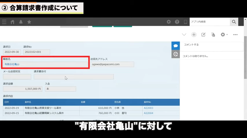Edit the record with pencil icon
Screen dimensions: 247x138
(x=203, y=34)
